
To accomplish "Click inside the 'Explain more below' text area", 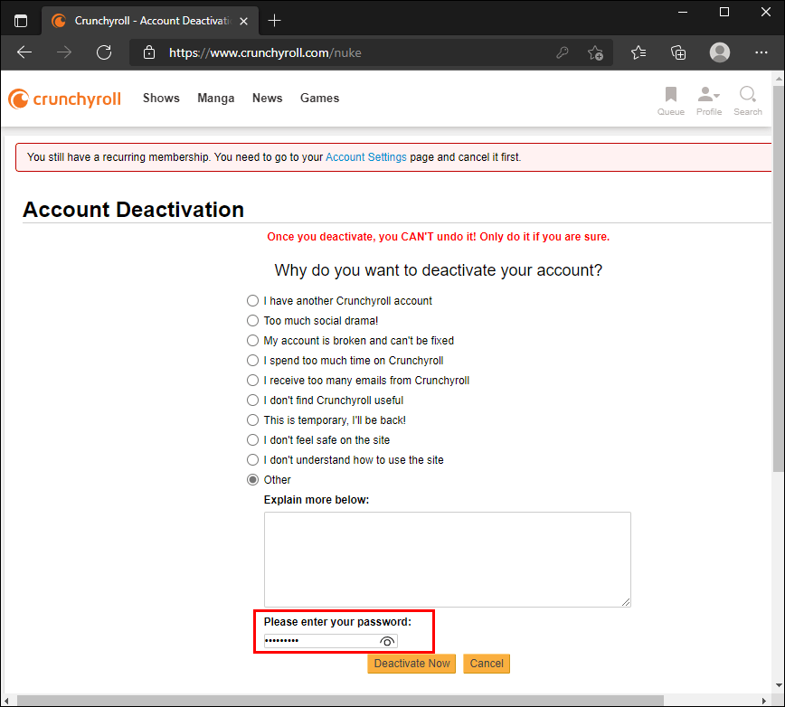I will click(447, 560).
